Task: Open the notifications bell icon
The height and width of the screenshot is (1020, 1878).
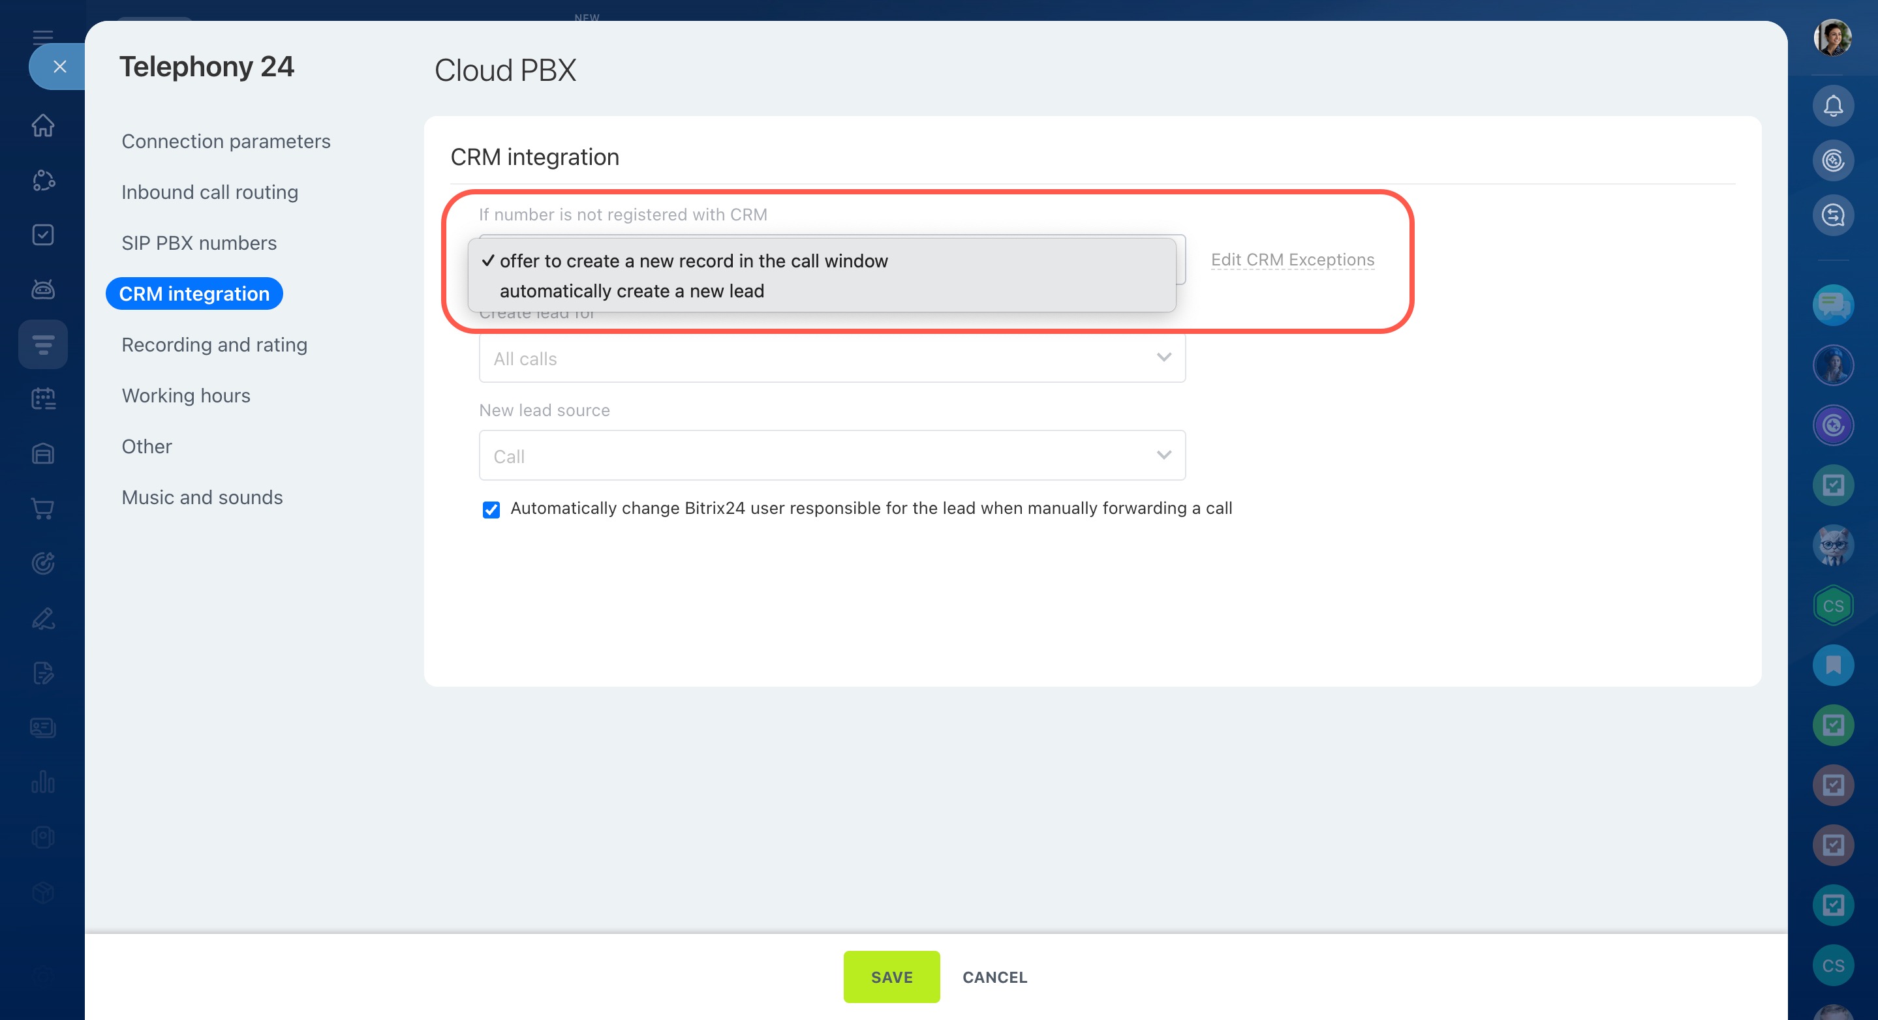Action: coord(1832,106)
